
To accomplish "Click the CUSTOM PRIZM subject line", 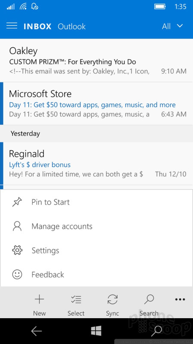I will [x=72, y=62].
